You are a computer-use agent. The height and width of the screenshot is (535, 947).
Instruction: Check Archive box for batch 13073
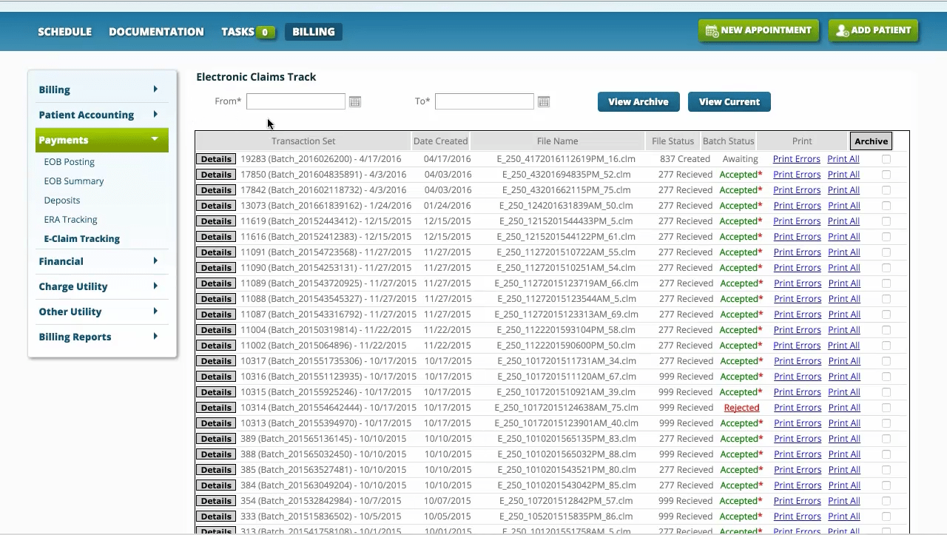click(x=886, y=206)
